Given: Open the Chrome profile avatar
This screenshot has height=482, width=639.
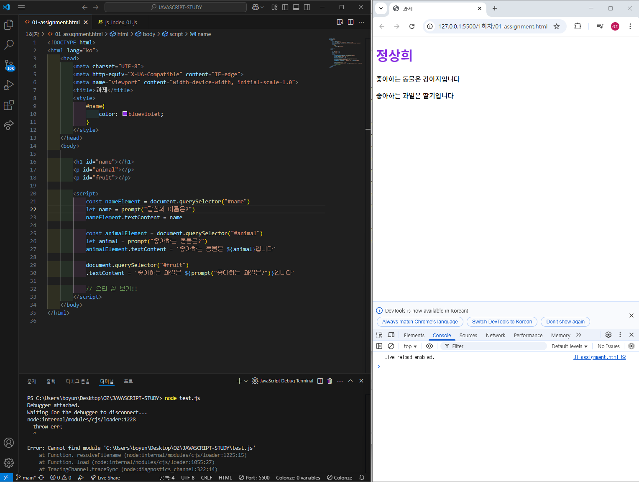Looking at the screenshot, I should click(x=615, y=26).
